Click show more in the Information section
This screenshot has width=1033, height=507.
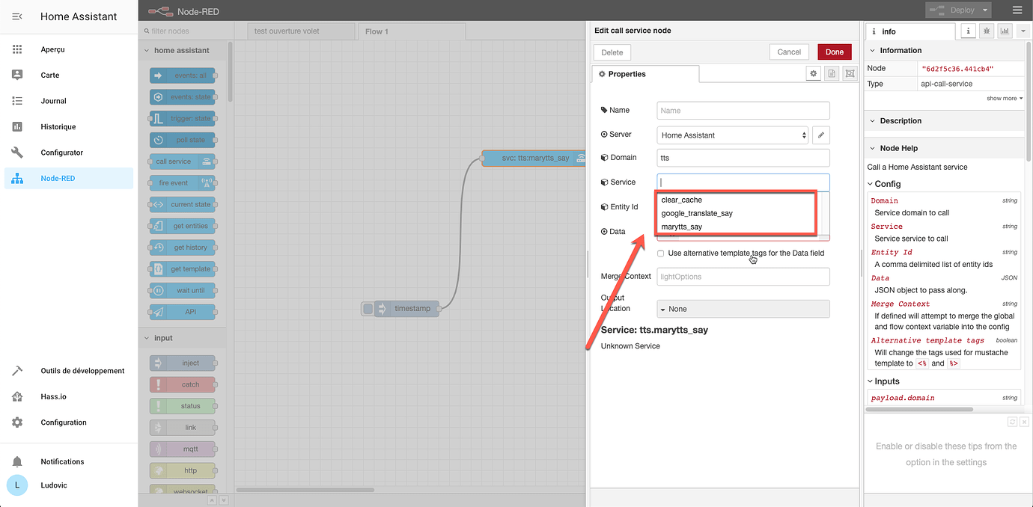tap(1003, 98)
